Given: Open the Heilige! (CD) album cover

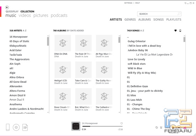Looking at the screenshot, I should (x=63, y=70).
